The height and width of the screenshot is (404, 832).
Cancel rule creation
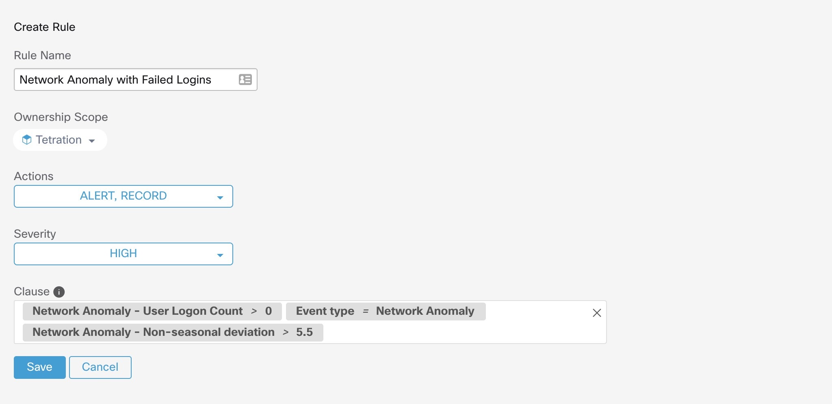pyautogui.click(x=100, y=367)
